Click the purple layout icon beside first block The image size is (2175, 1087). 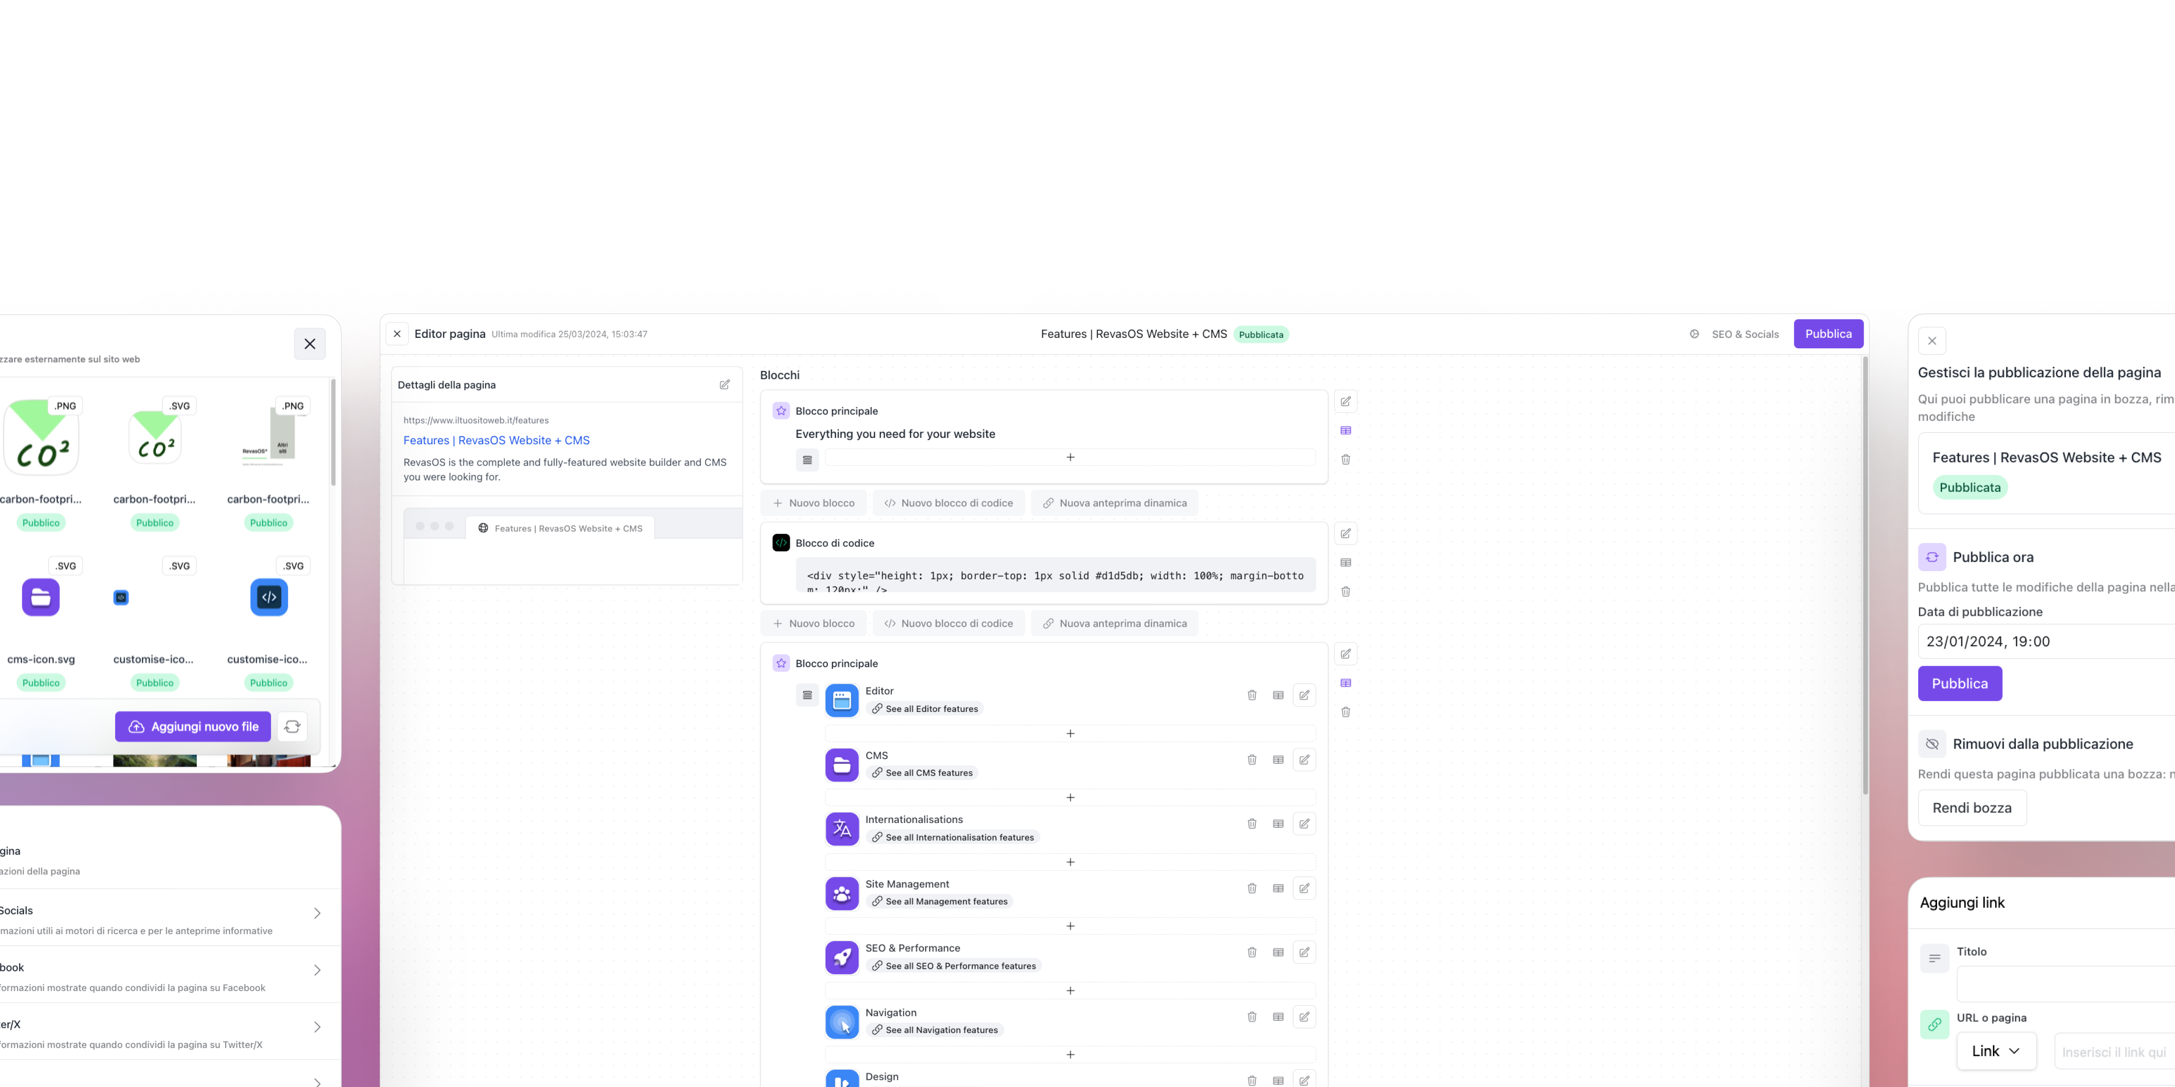(x=1346, y=430)
